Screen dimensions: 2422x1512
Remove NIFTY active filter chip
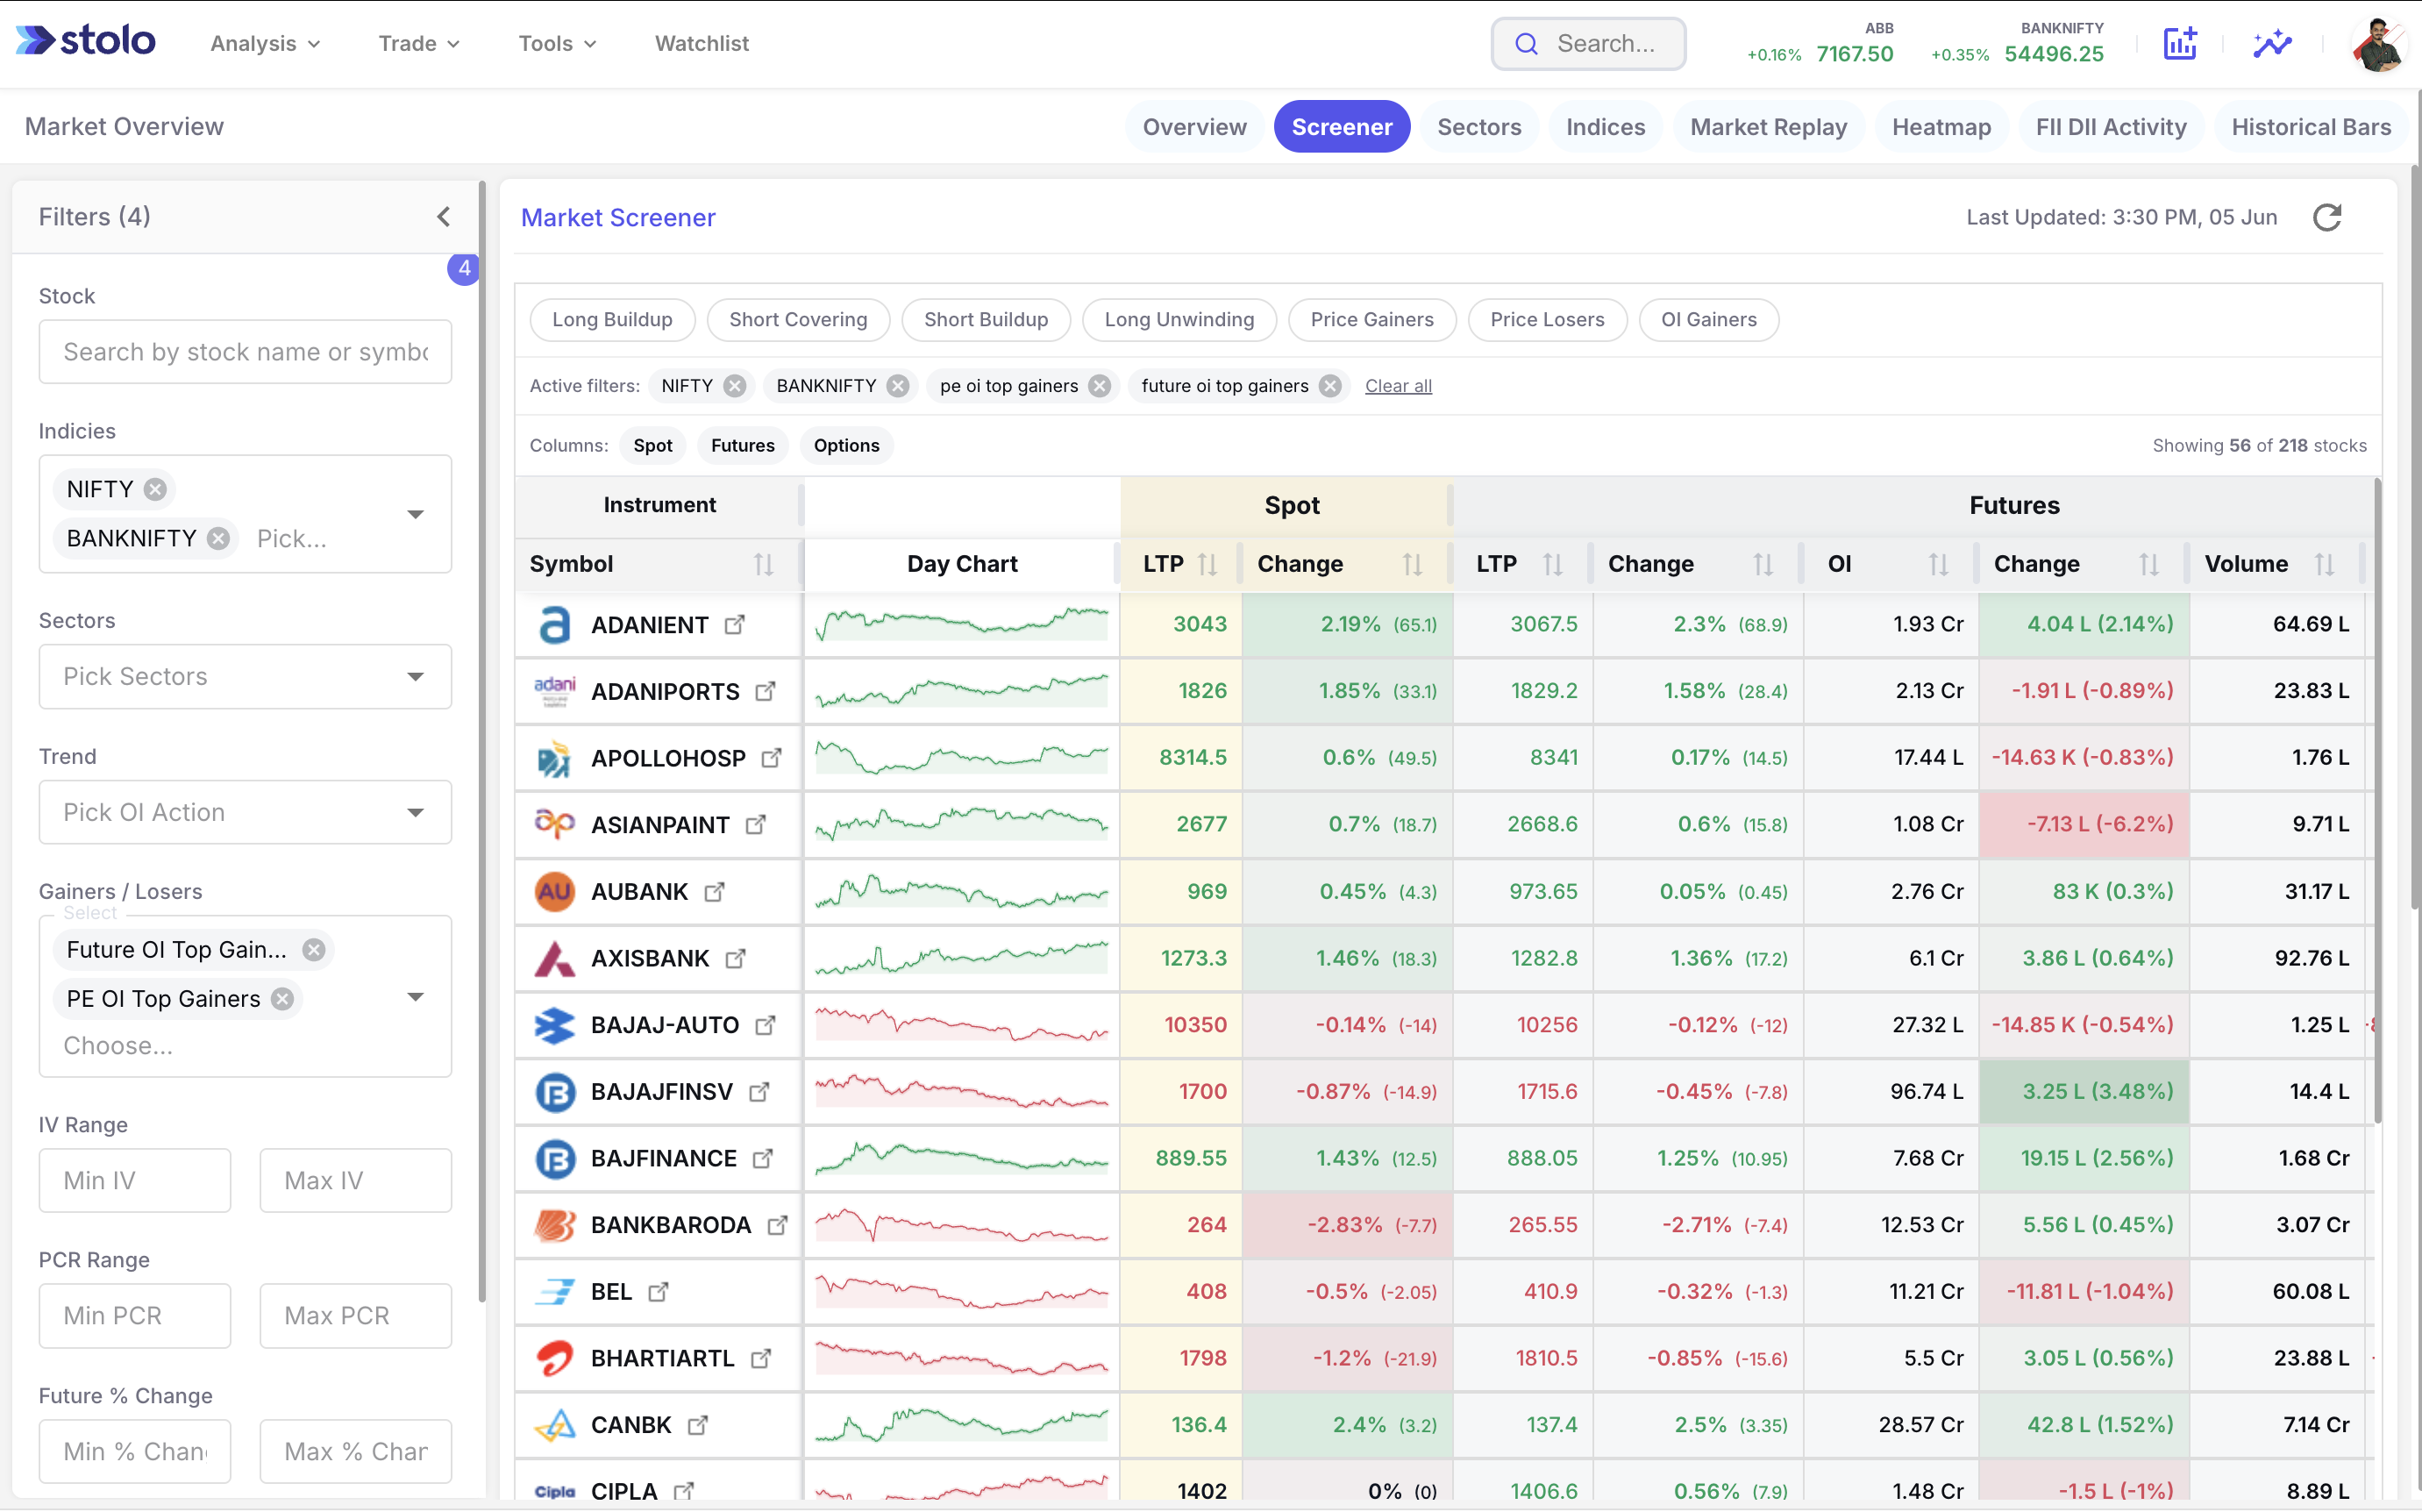tap(735, 386)
